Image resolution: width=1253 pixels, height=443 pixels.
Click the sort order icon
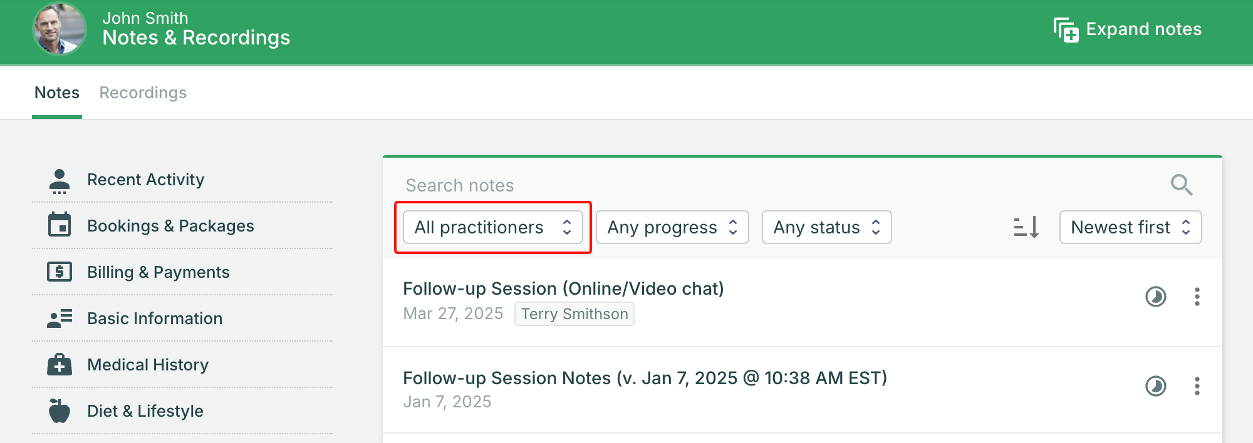click(1026, 227)
